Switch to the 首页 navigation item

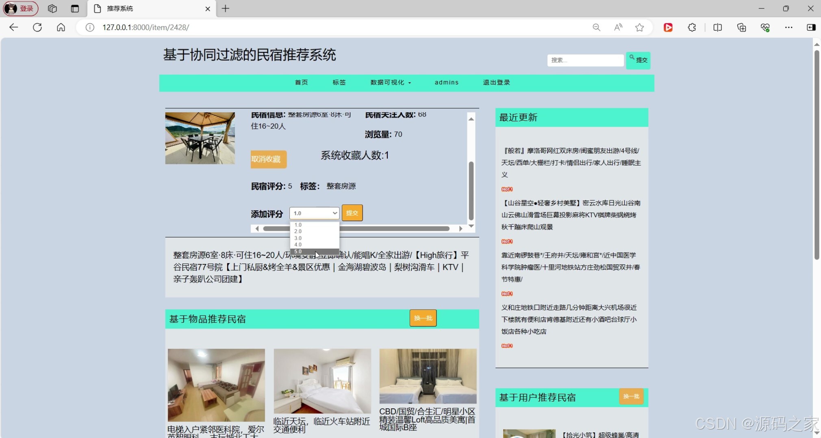coord(301,82)
